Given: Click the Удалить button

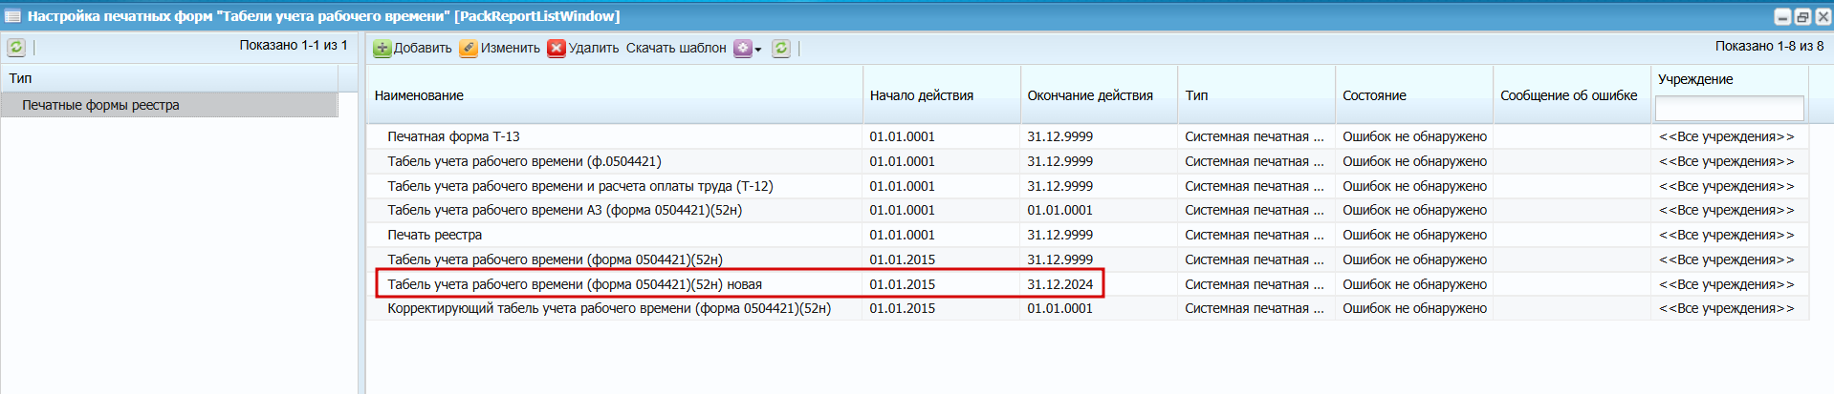Looking at the screenshot, I should pos(583,48).
